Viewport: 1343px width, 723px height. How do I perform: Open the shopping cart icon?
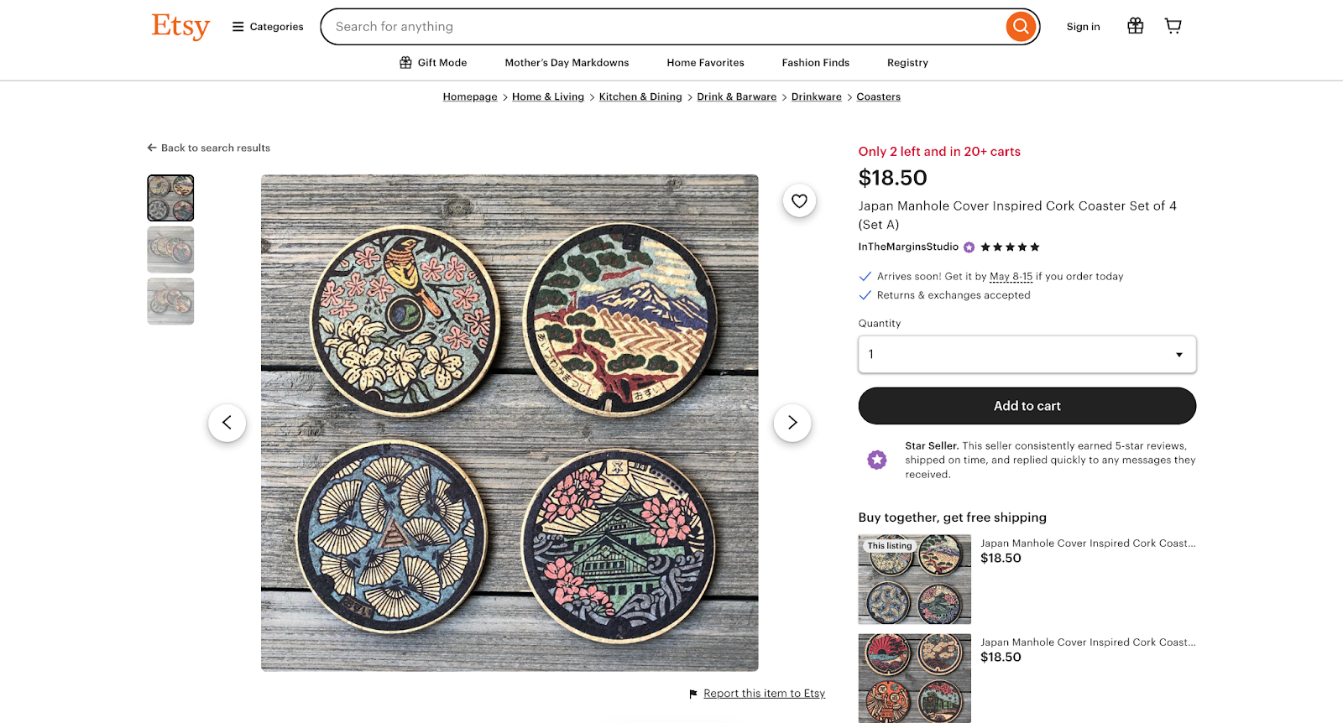1172,26
